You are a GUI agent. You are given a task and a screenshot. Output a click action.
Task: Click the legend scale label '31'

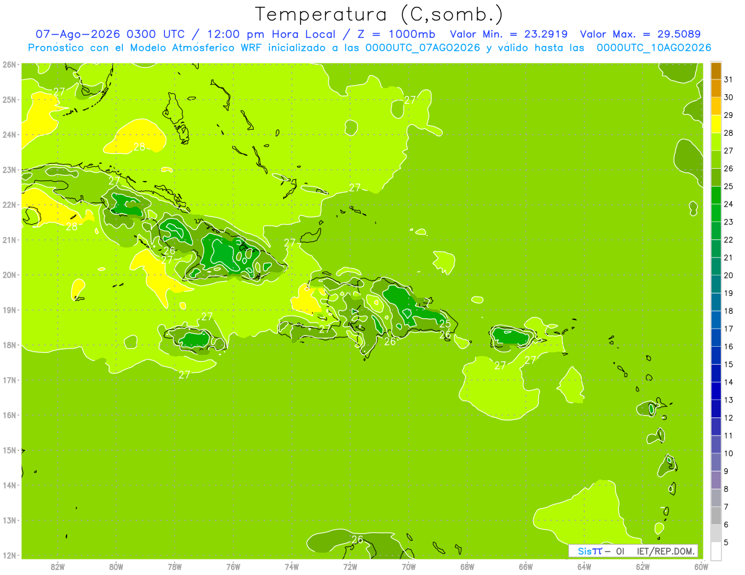click(x=729, y=79)
